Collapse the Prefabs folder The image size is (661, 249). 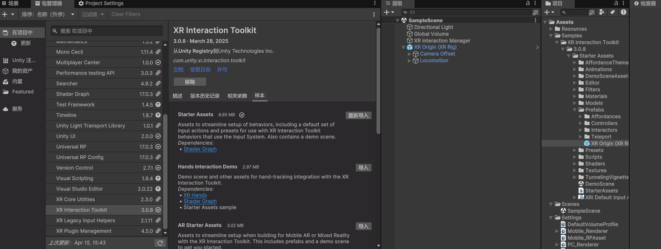pyautogui.click(x=575, y=110)
